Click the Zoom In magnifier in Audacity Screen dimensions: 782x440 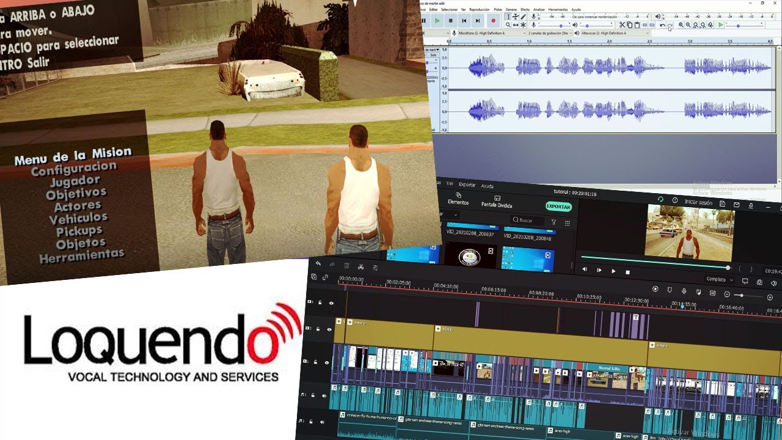coord(681,25)
